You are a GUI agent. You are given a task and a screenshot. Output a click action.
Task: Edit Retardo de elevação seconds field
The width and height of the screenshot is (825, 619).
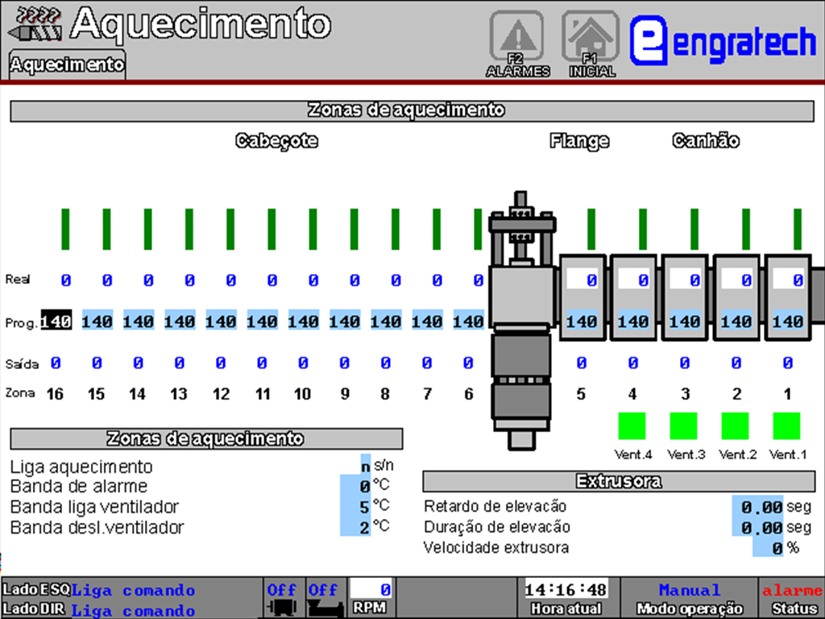point(757,507)
